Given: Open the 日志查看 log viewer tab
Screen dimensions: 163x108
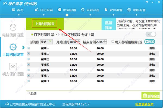Looking at the screenshot, I should pyautogui.click(x=44, y=10).
